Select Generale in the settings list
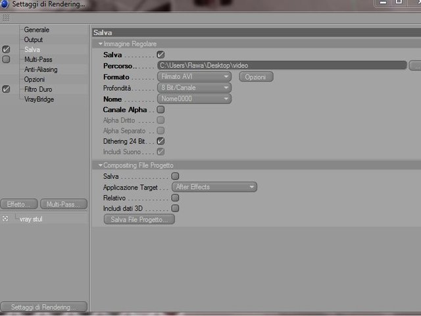The height and width of the screenshot is (316, 421). 37,30
